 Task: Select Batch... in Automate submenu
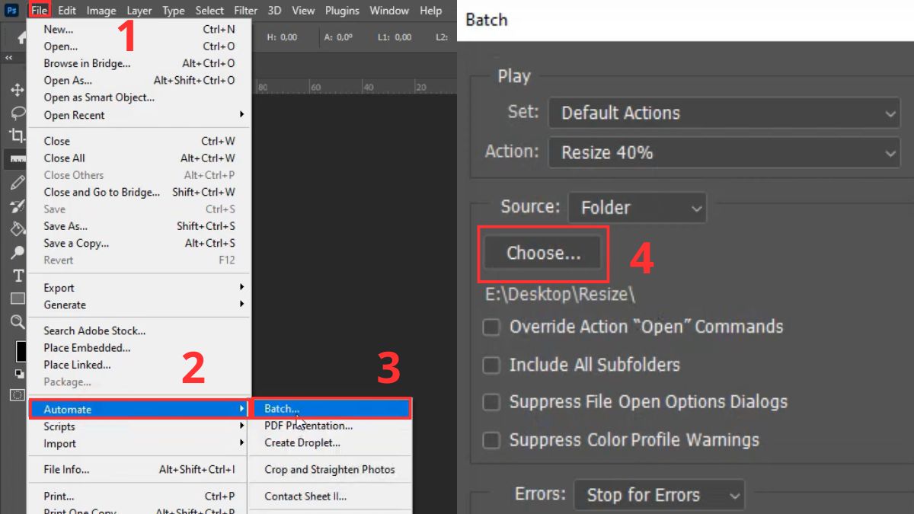pyautogui.click(x=331, y=409)
